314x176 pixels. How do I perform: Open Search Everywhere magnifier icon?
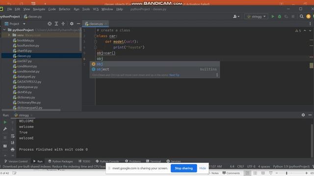point(301,17)
